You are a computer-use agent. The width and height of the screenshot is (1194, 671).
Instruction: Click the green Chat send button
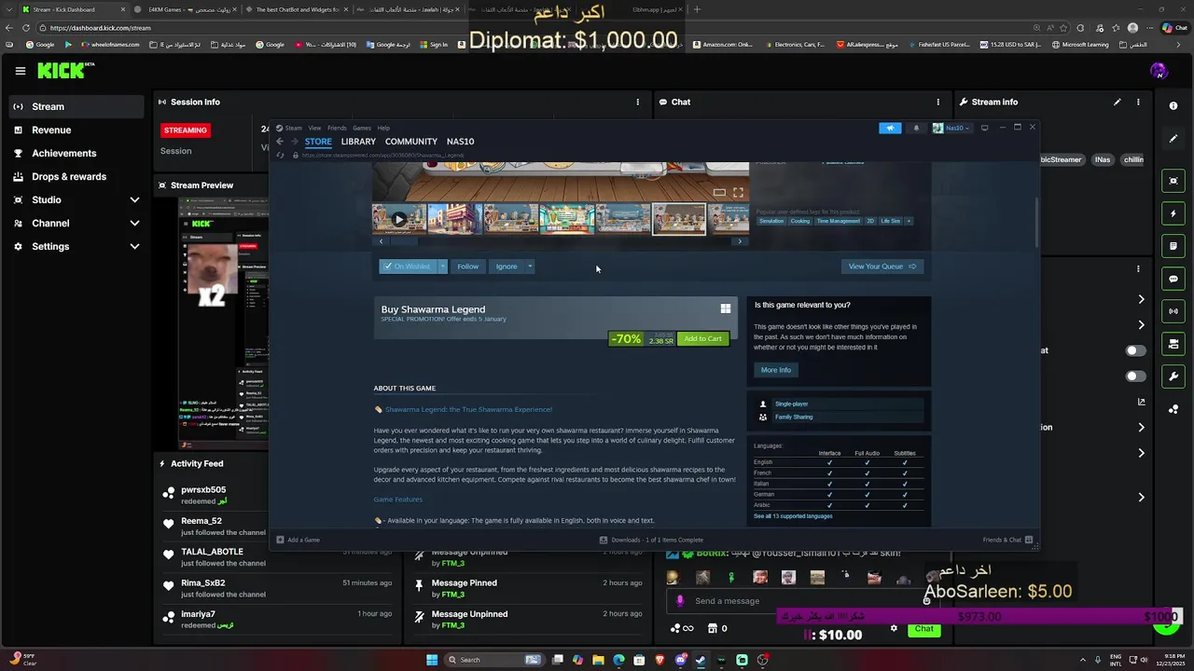click(x=923, y=629)
